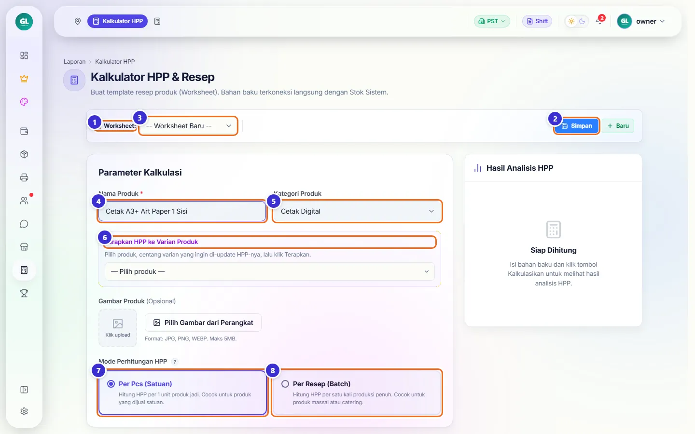This screenshot has width=695, height=434.
Task: Expand the Pilih produk dropdown
Action: click(270, 271)
